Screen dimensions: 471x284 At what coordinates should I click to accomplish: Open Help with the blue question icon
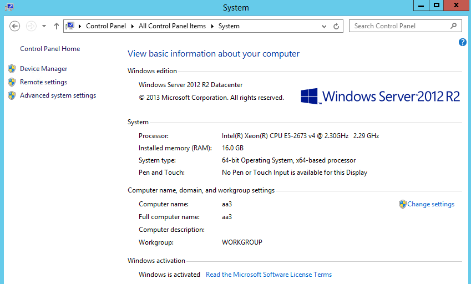tap(463, 42)
